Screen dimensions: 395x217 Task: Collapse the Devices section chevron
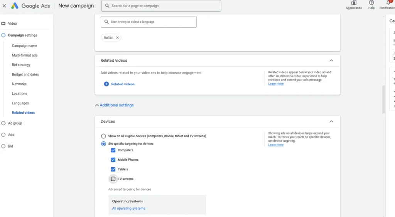331,121
